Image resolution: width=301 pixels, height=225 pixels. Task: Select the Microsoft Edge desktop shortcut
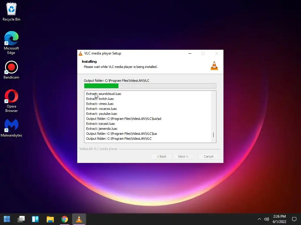11,43
